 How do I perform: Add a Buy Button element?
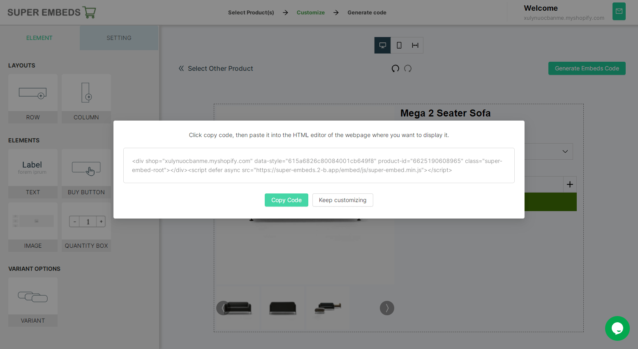pos(86,174)
